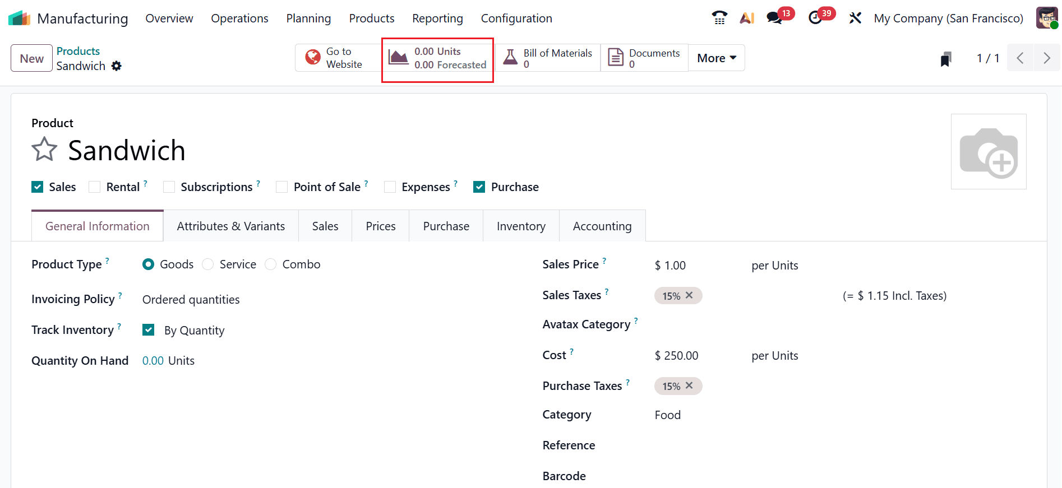Open the Bill of Materials button
Screen dimensions: 1062x488
(547, 58)
